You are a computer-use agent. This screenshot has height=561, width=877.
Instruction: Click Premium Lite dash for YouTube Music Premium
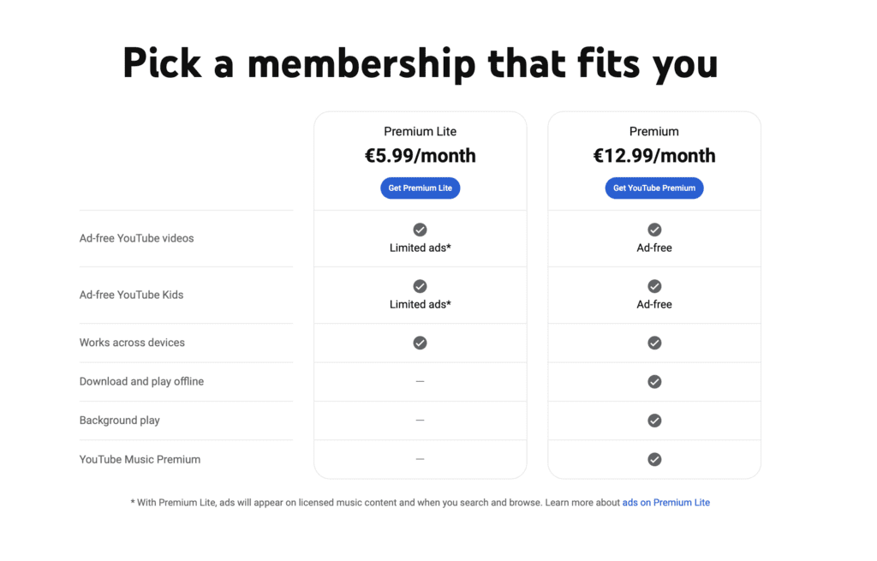pos(420,459)
